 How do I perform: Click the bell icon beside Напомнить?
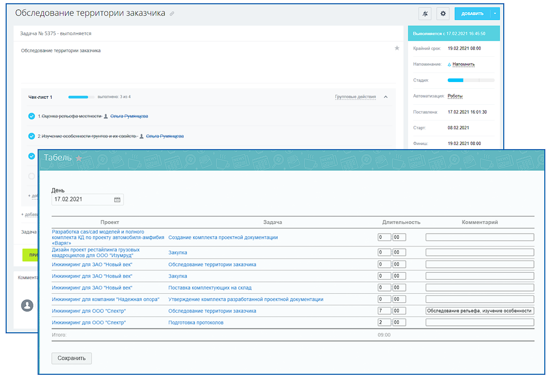[449, 64]
